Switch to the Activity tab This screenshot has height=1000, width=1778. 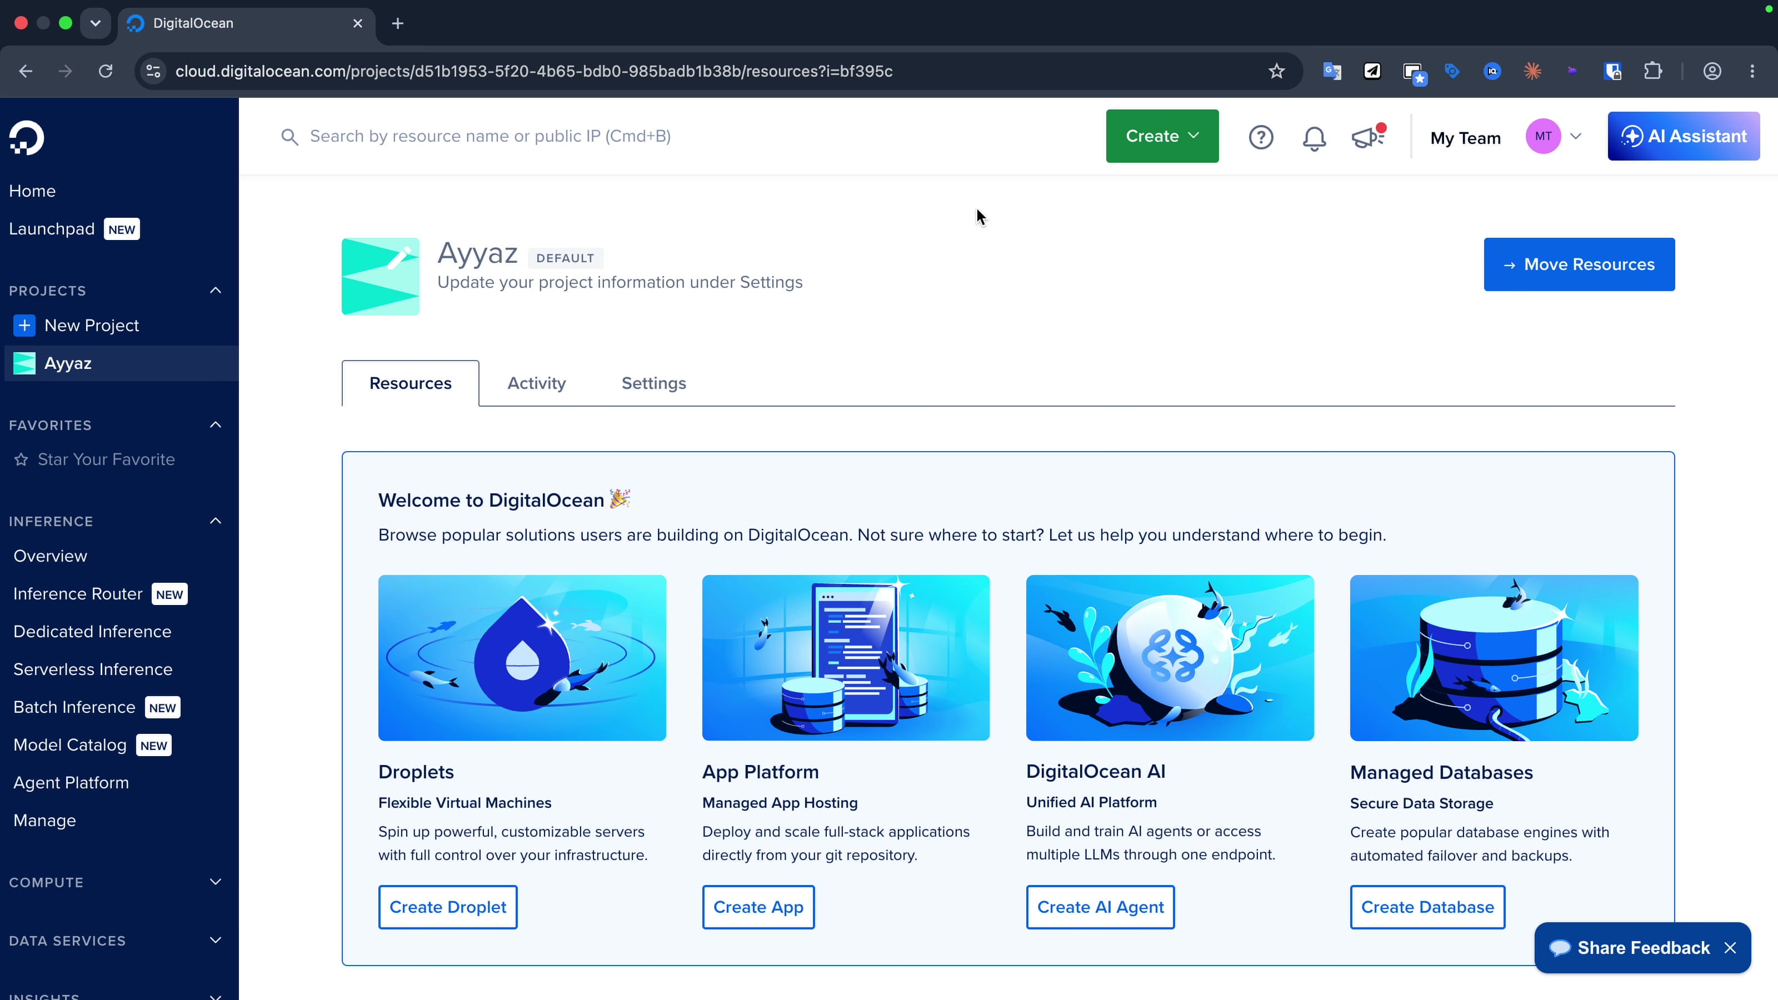(x=536, y=383)
